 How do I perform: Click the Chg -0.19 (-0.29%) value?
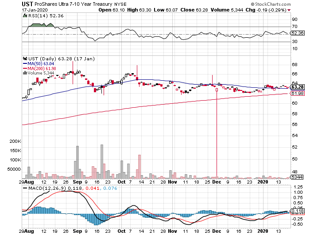(266, 10)
